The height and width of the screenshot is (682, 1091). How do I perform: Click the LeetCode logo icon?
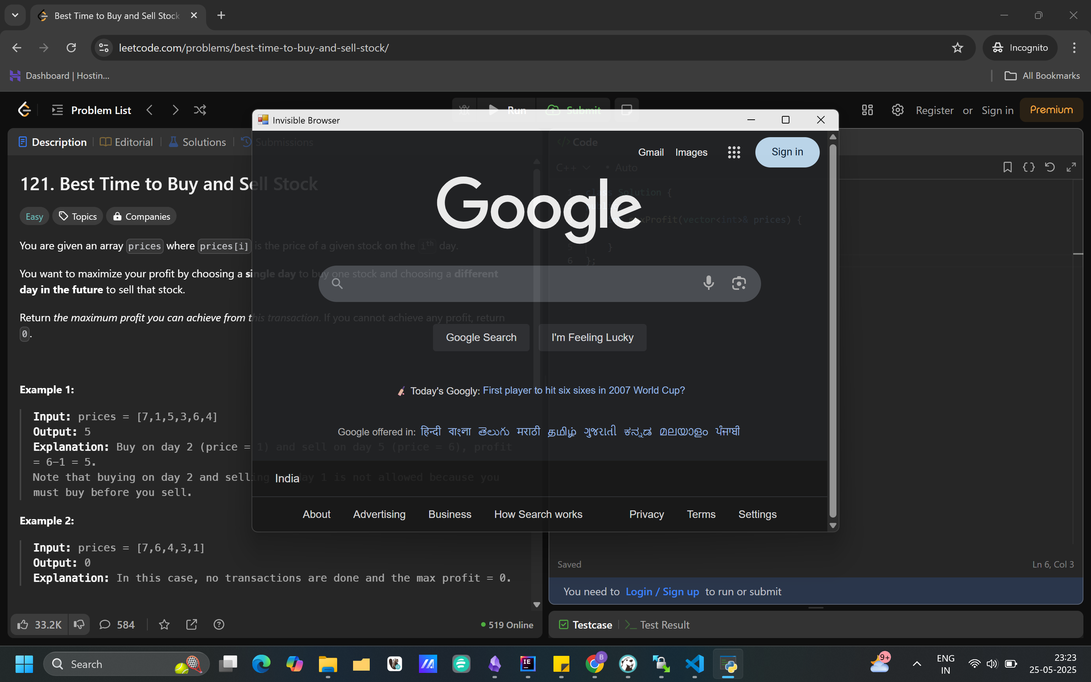24,109
